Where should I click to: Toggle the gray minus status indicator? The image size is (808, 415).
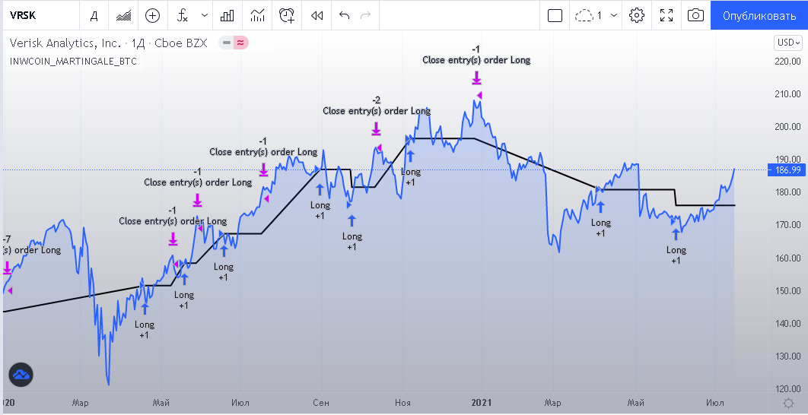point(226,43)
